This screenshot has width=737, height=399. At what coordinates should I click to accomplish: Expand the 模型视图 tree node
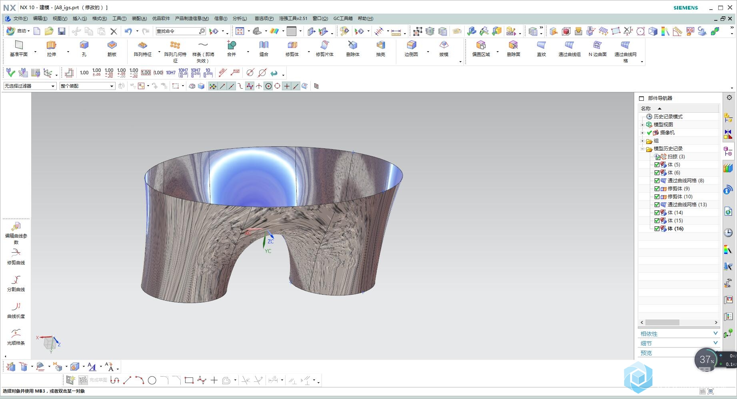pos(643,125)
